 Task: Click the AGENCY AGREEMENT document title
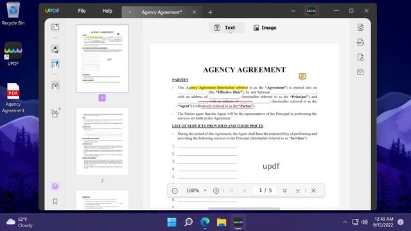coord(244,70)
